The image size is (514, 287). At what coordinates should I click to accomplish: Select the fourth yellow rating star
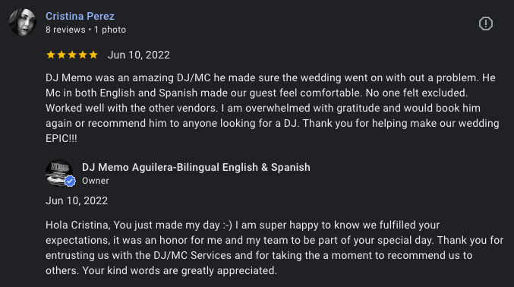click(x=83, y=55)
